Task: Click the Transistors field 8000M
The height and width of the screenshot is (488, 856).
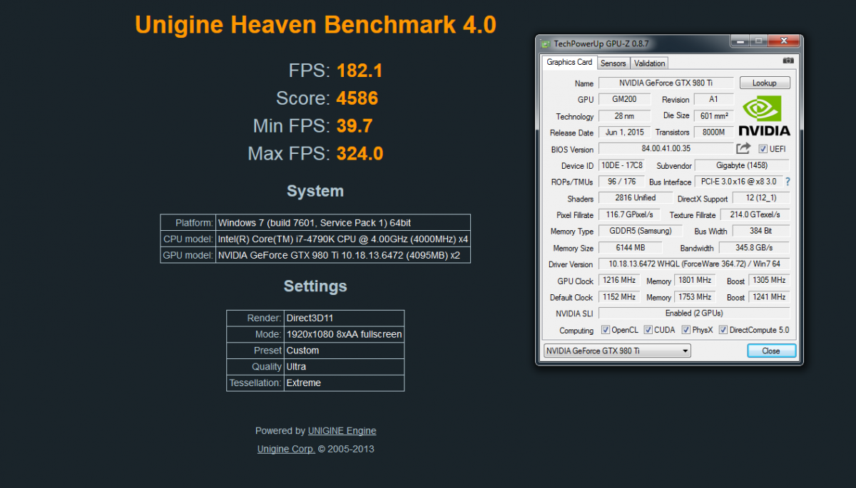Action: click(x=714, y=133)
